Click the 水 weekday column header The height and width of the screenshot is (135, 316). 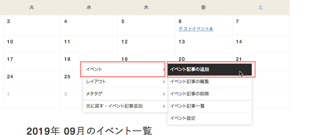click(89, 8)
